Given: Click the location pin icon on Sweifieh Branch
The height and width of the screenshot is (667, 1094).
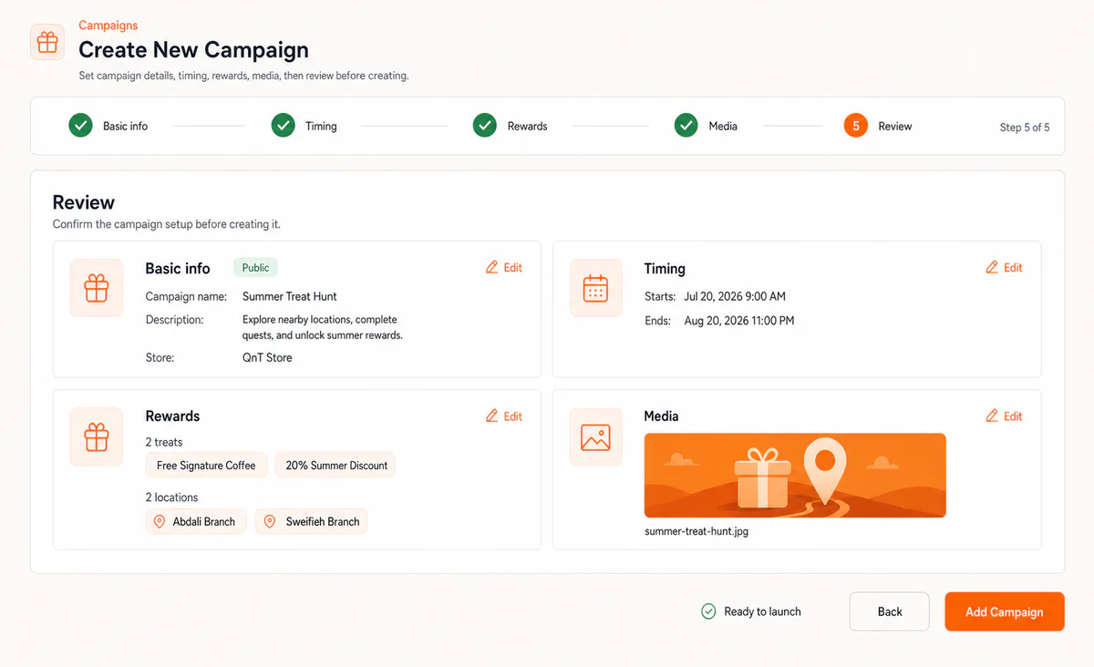Looking at the screenshot, I should [x=269, y=521].
